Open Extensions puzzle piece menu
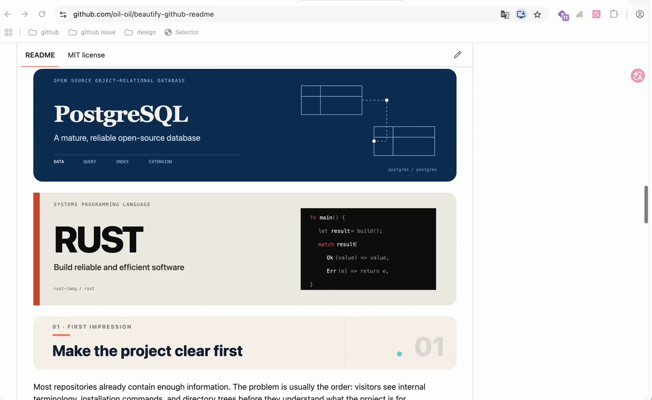This screenshot has width=652, height=400. 614,14
